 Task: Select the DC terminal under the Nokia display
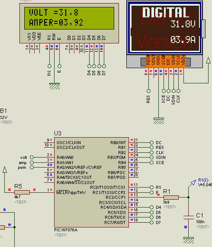click(168, 91)
